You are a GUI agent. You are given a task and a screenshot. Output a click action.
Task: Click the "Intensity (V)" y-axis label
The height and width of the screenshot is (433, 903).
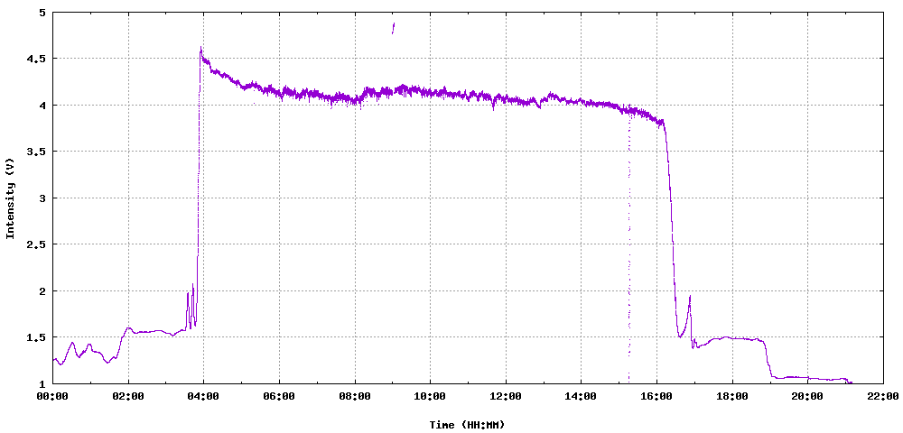(x=10, y=198)
